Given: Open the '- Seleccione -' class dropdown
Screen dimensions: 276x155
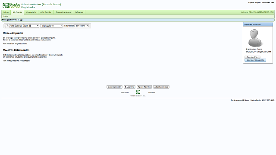Looking at the screenshot, I should [51, 26].
